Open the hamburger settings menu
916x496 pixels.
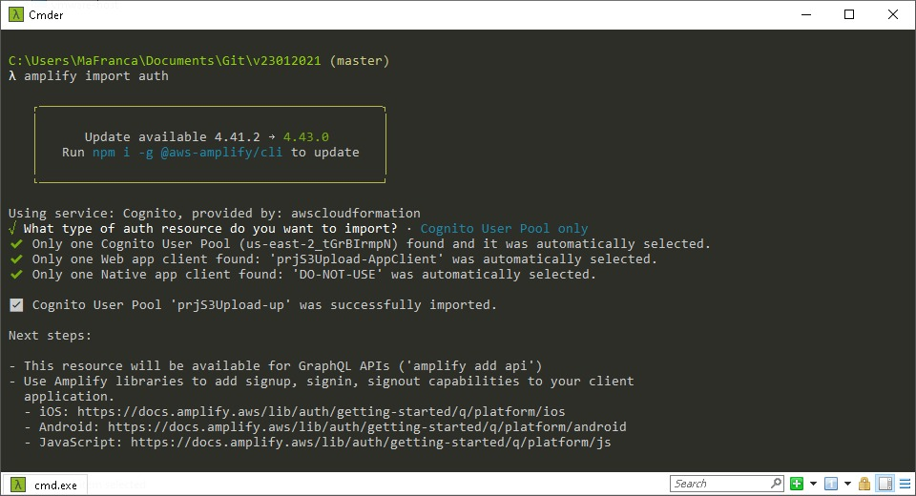coord(905,484)
